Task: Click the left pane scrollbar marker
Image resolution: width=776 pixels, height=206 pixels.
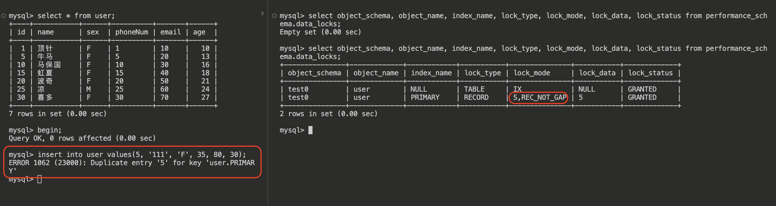Action: [262, 13]
